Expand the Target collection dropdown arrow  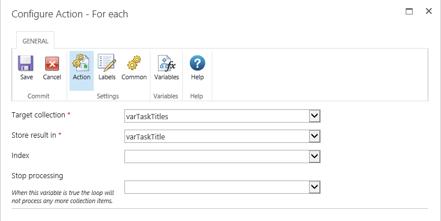pyautogui.click(x=314, y=116)
